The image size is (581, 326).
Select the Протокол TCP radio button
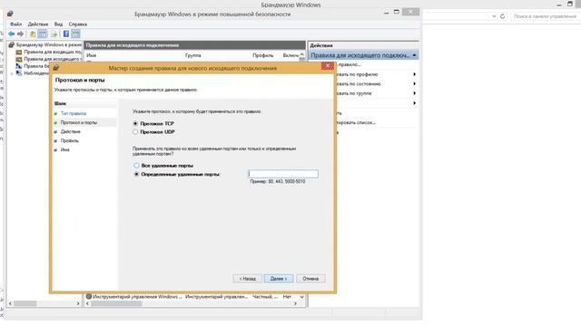point(135,123)
